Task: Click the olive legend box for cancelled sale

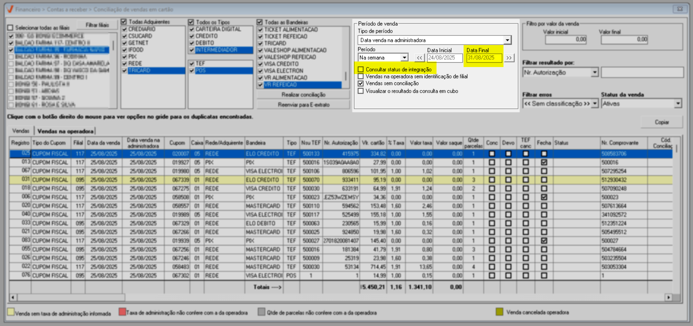Action: (499, 312)
